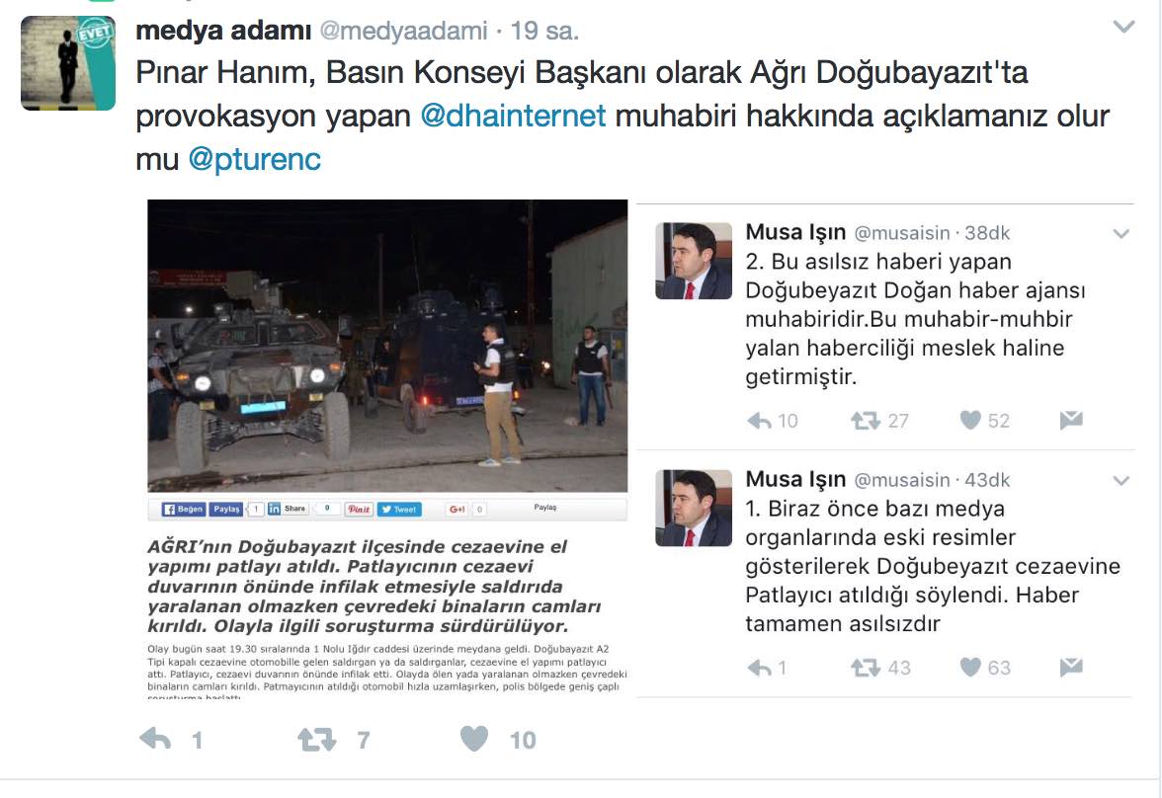Open the @dhainternet mention link
The width and height of the screenshot is (1162, 798).
click(513, 116)
